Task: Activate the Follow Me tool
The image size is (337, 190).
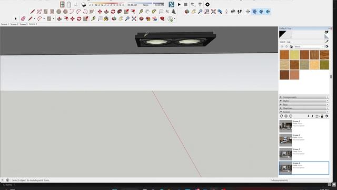Action: pyautogui.click(x=120, y=12)
